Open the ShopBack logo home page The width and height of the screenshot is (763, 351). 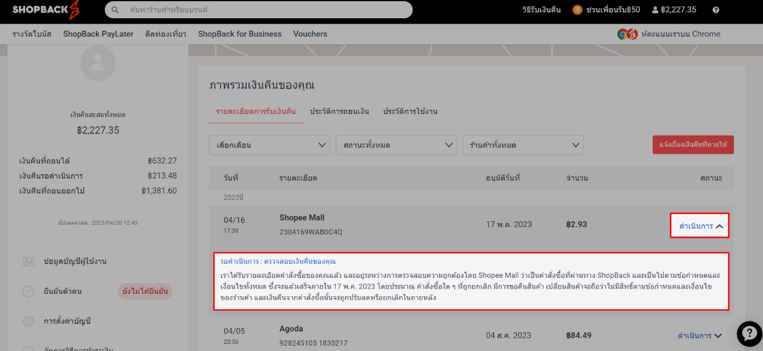[x=46, y=10]
